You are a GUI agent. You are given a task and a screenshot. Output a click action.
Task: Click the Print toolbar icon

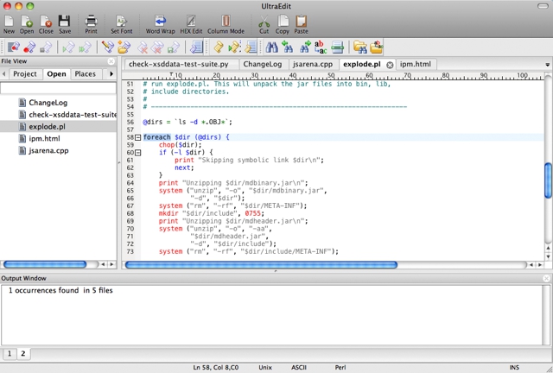[x=91, y=21]
